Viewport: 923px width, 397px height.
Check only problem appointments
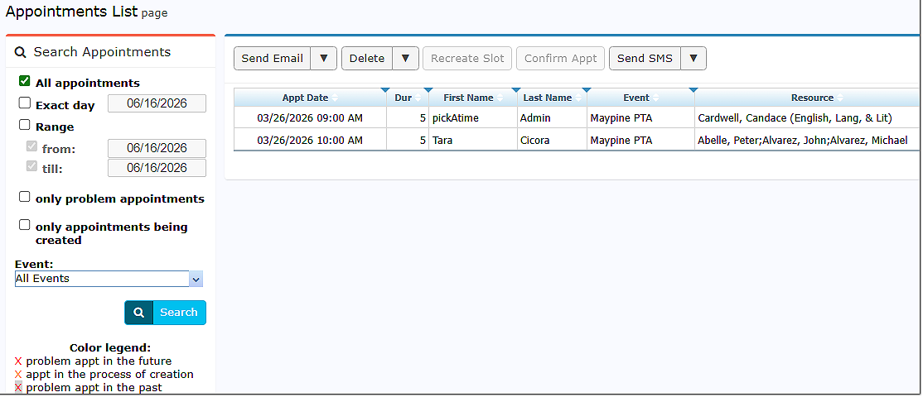click(25, 197)
